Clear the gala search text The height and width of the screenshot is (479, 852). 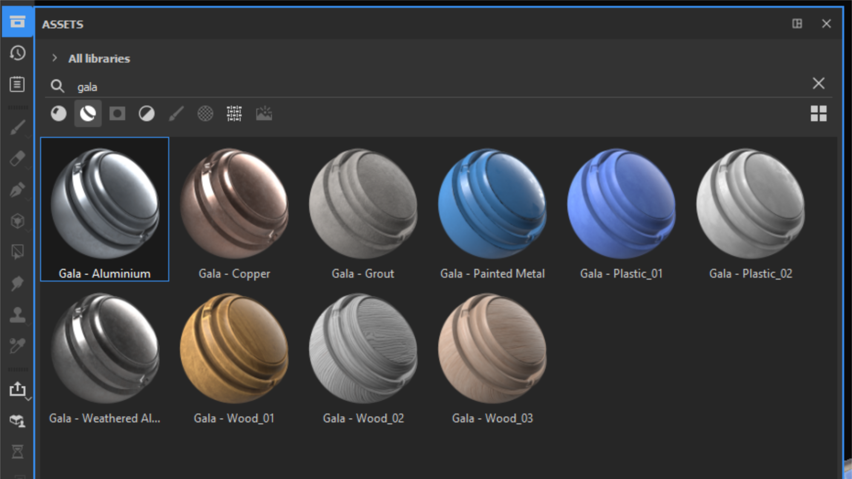point(818,83)
